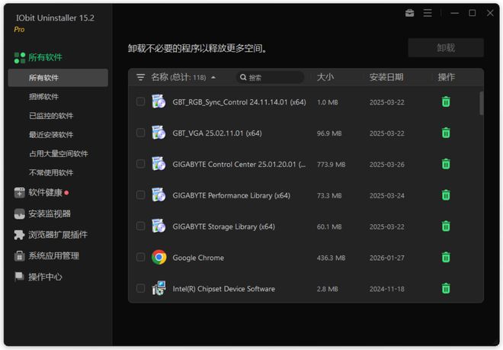This screenshot has height=350, width=503.
Task: Sort by 安装日期 column header
Action: coord(386,77)
